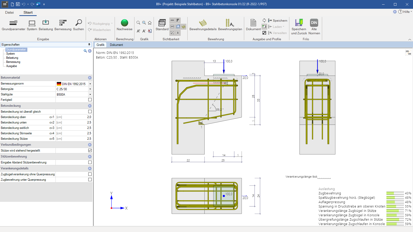Toggle Fertigteil checkbox
The image size is (413, 232).
tap(90, 100)
